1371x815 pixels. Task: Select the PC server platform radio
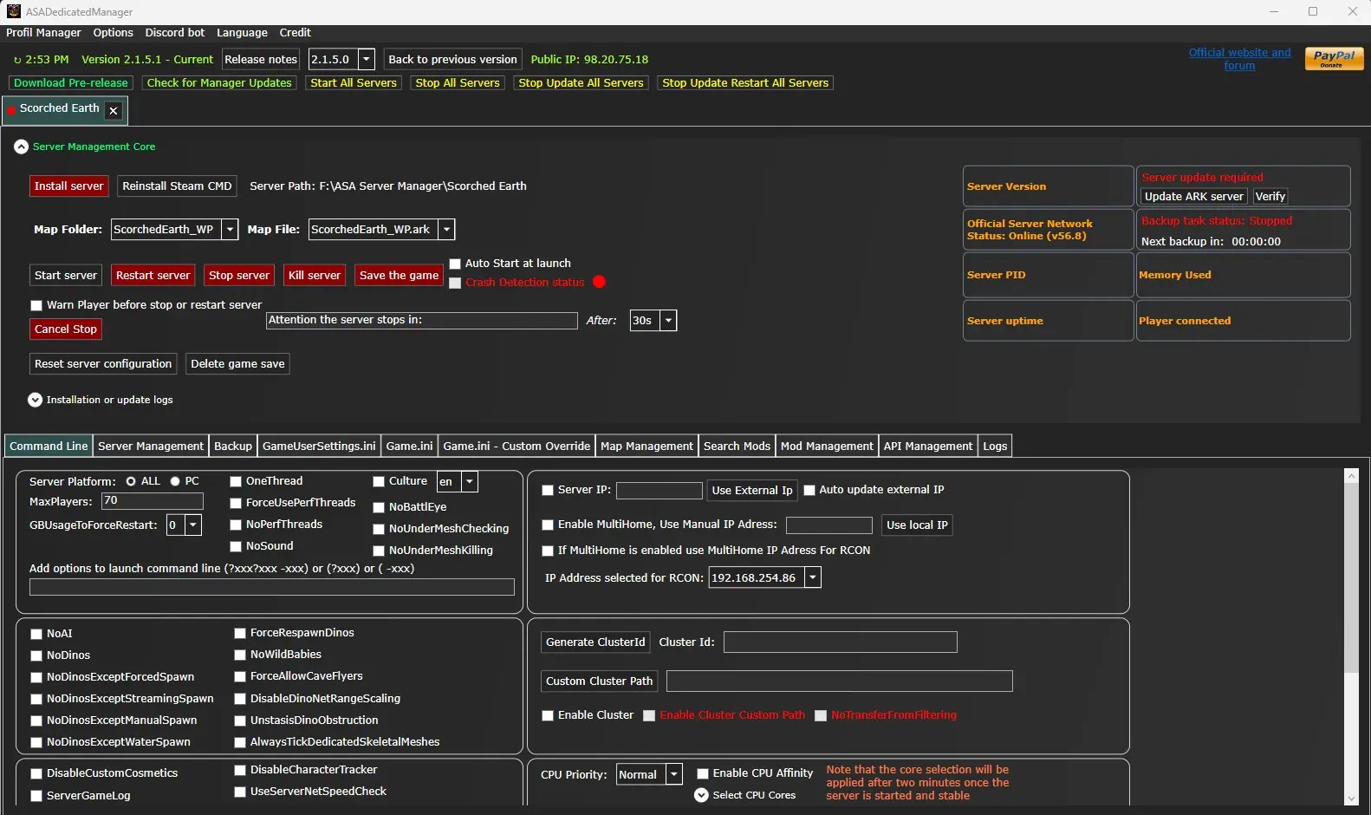point(175,481)
